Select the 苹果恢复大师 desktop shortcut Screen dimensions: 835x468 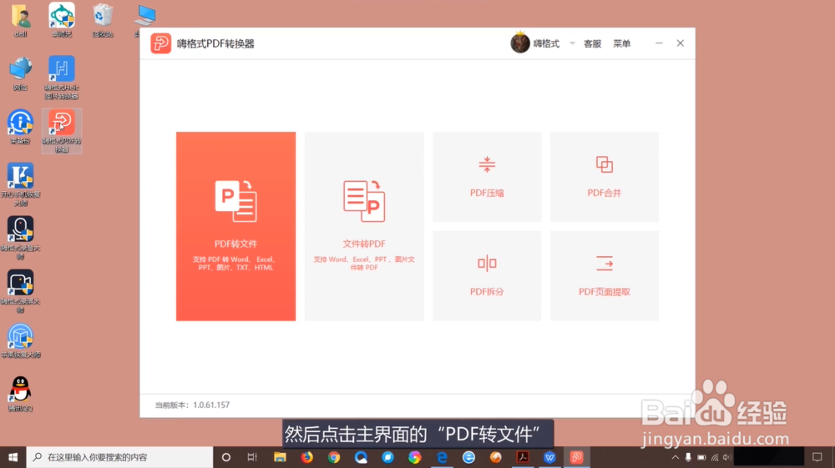click(20, 341)
